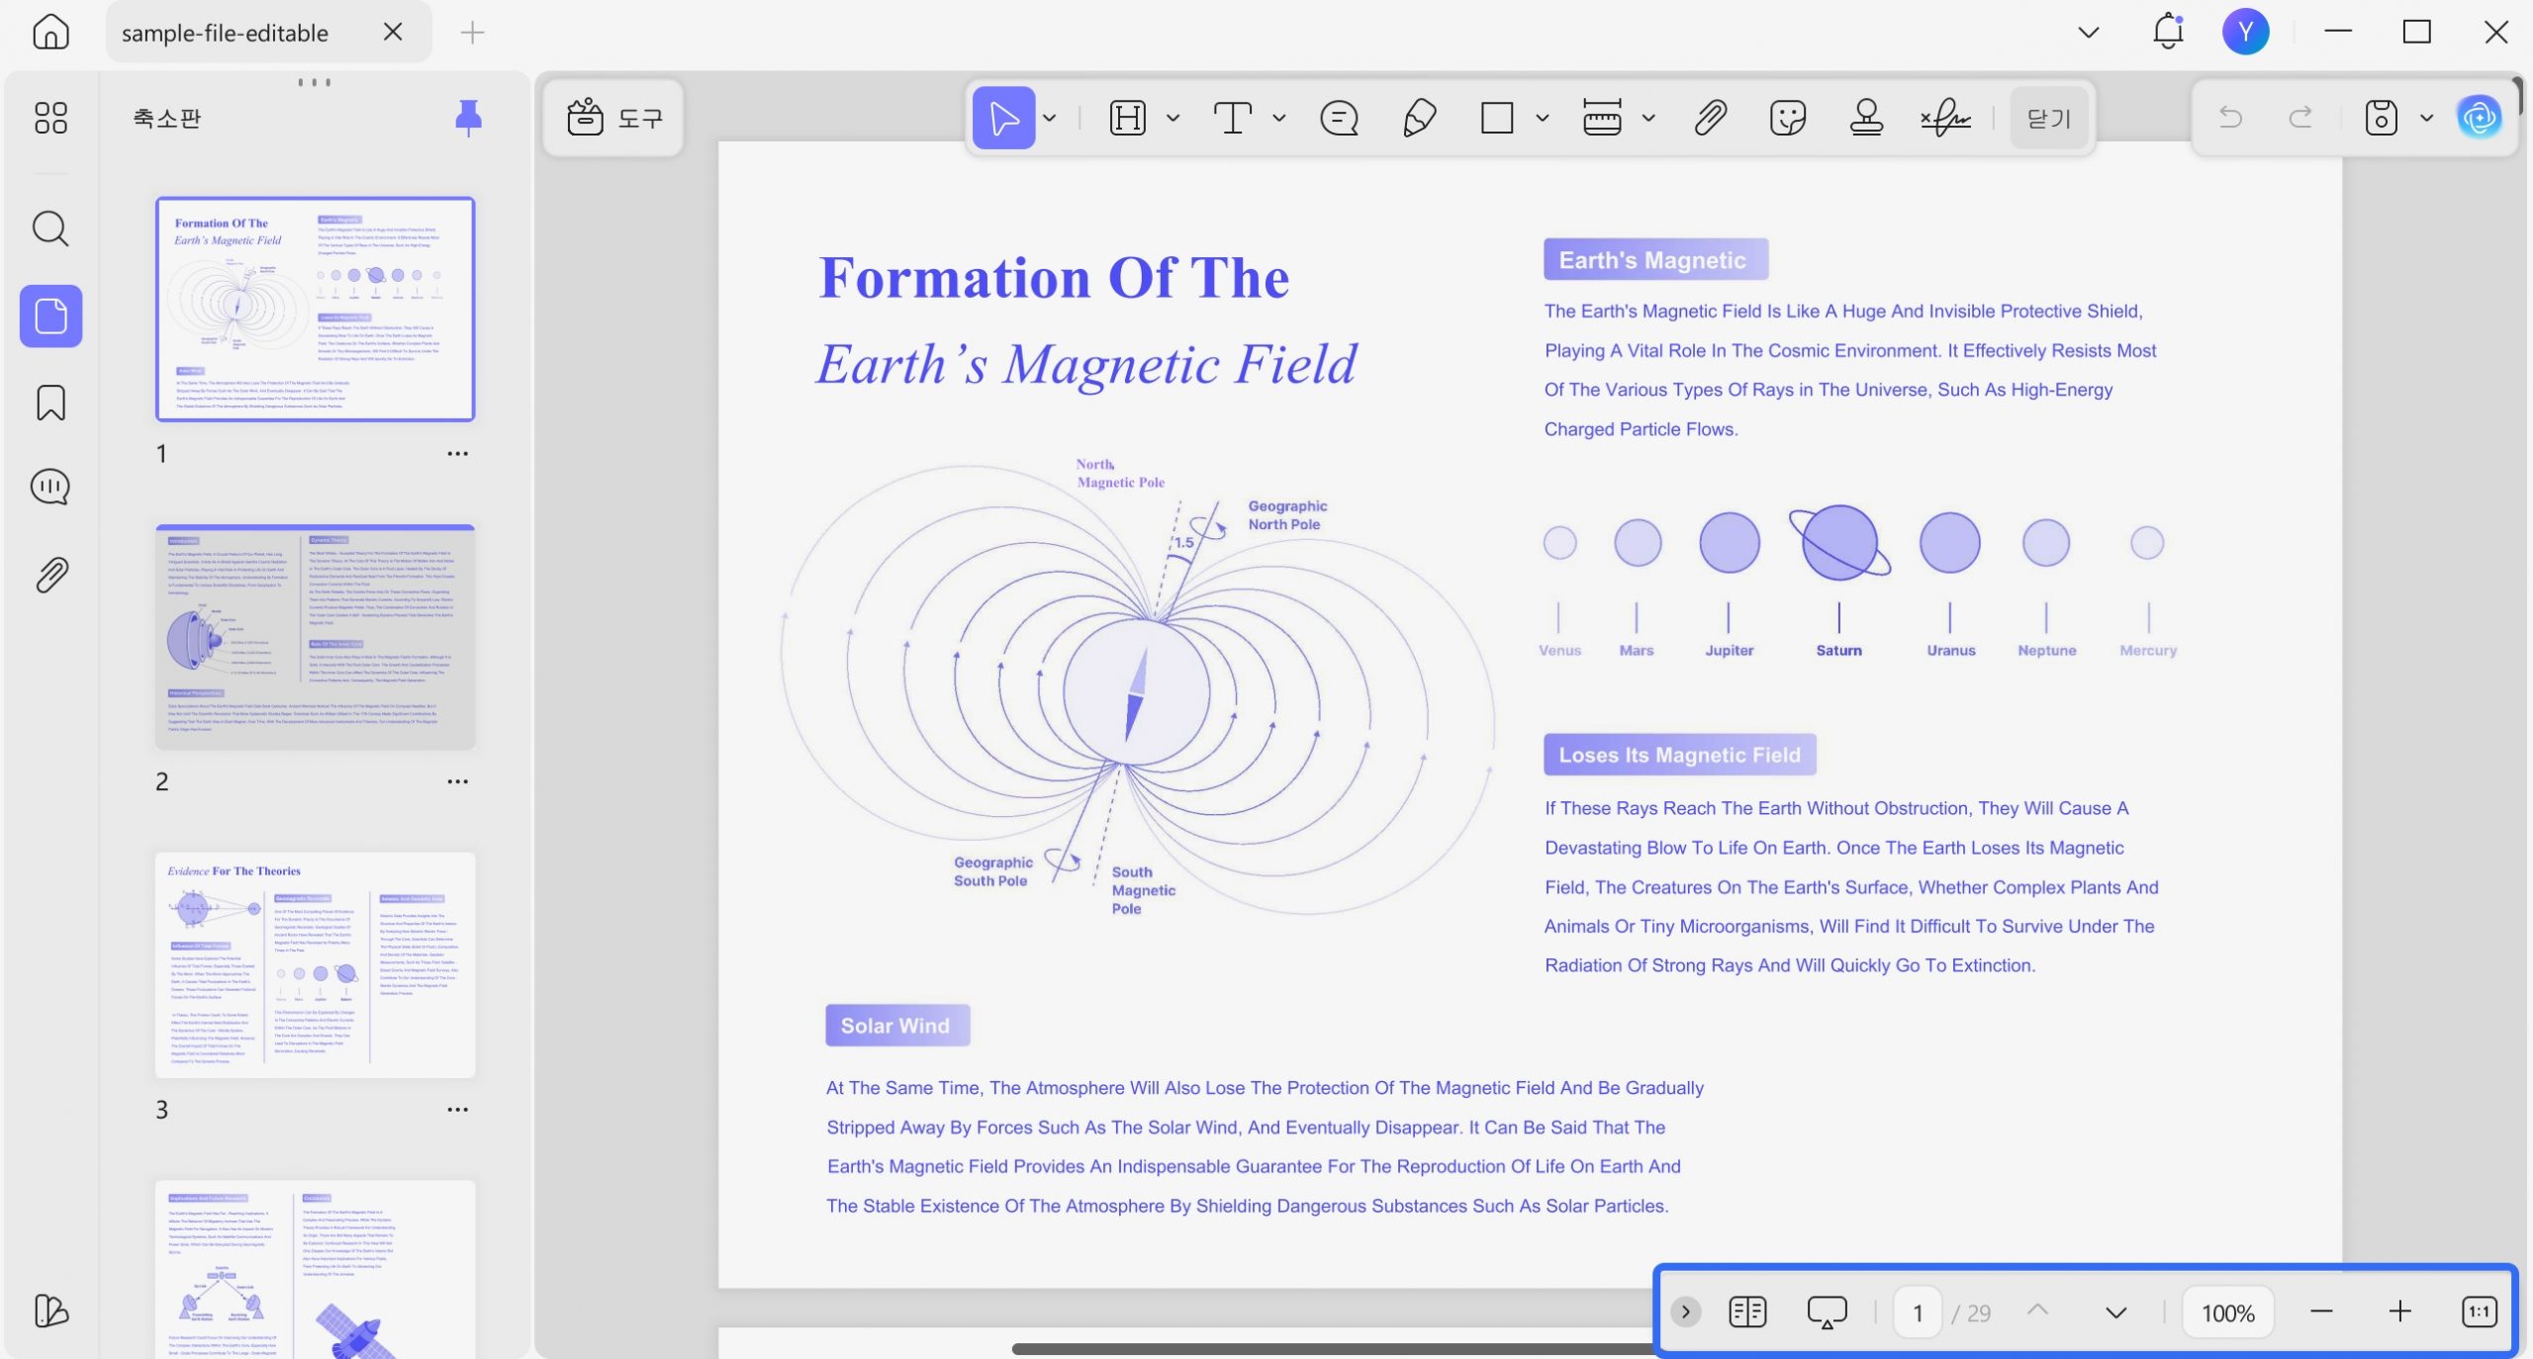Open the save options dropdown
This screenshot has height=1359, width=2533.
(2426, 119)
